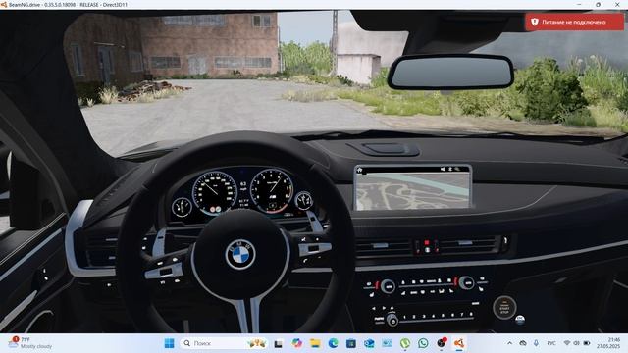Screen dimensions: 628x353
Task: Launch Microsoft Edge from the taskbar
Action: (333, 343)
